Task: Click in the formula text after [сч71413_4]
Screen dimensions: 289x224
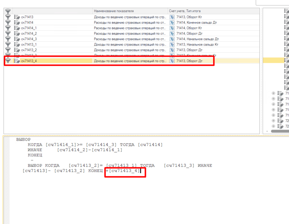Action: coord(141,171)
